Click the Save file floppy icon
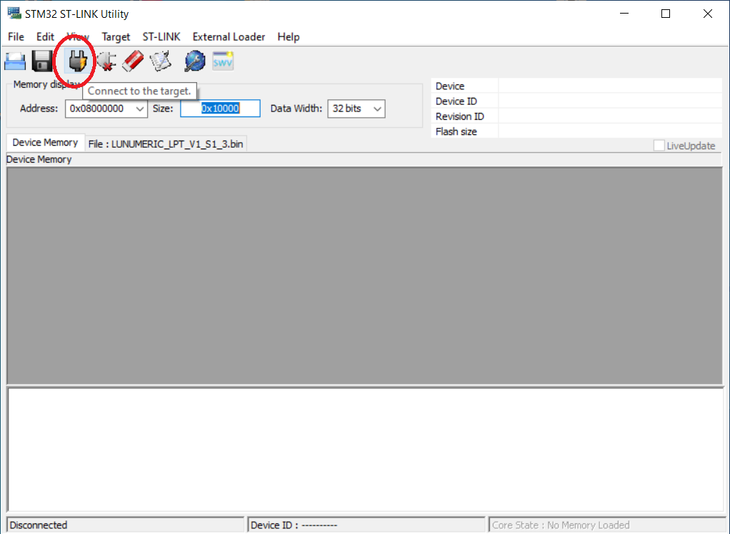 tap(42, 61)
